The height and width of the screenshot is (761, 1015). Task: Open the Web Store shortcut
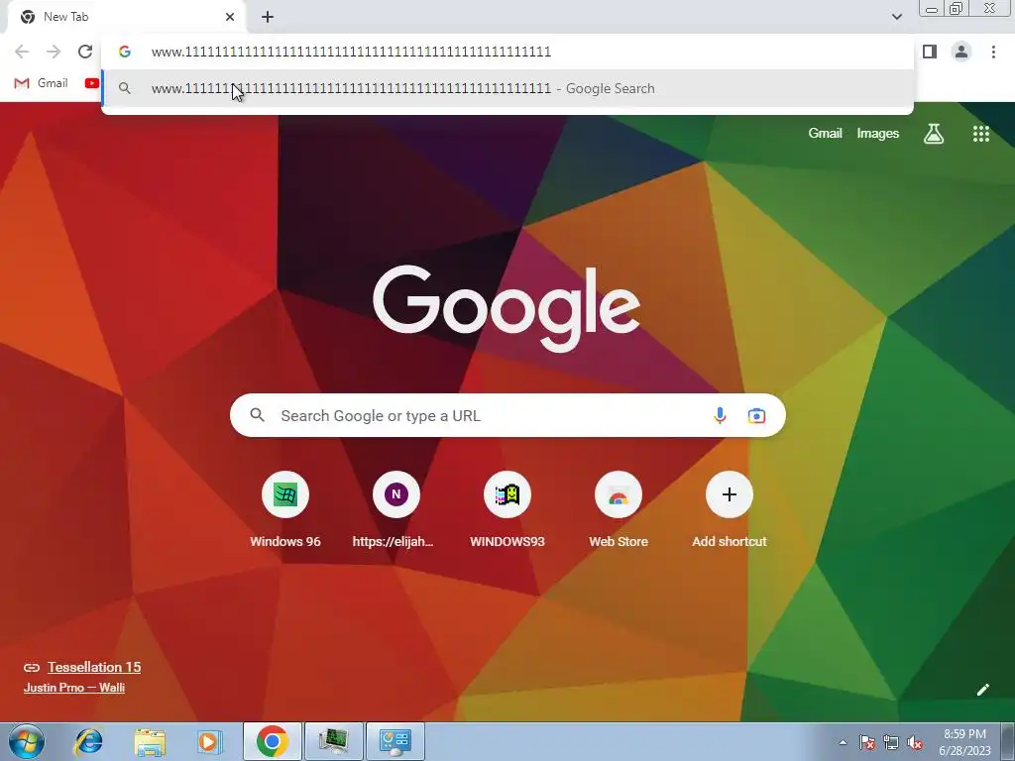coord(619,511)
